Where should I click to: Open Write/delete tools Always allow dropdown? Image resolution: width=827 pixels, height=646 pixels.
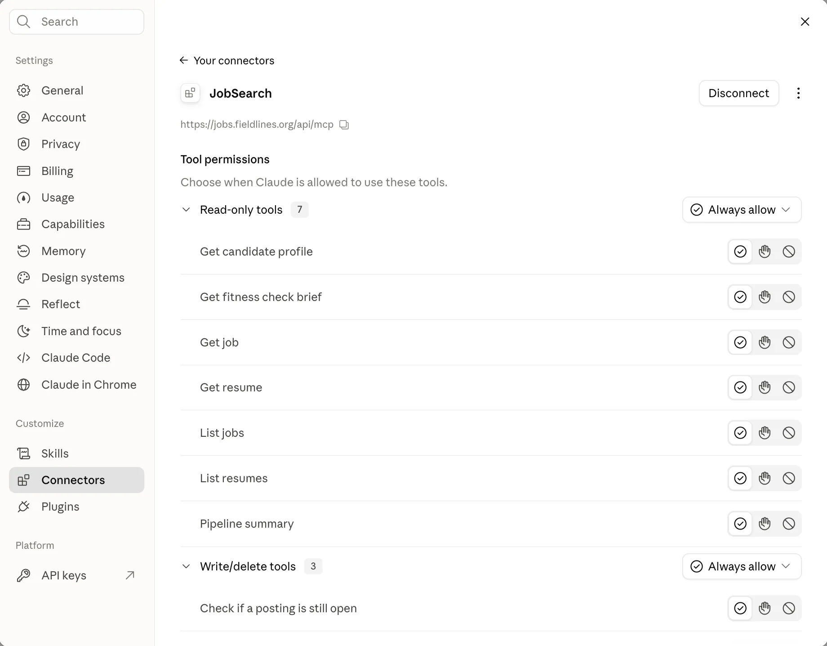coord(742,566)
